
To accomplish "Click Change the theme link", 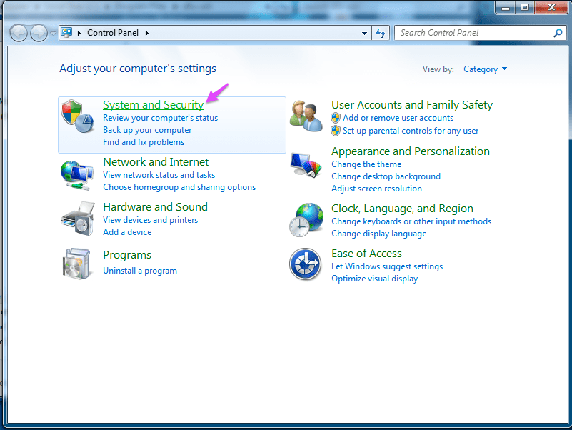I will pyautogui.click(x=366, y=164).
